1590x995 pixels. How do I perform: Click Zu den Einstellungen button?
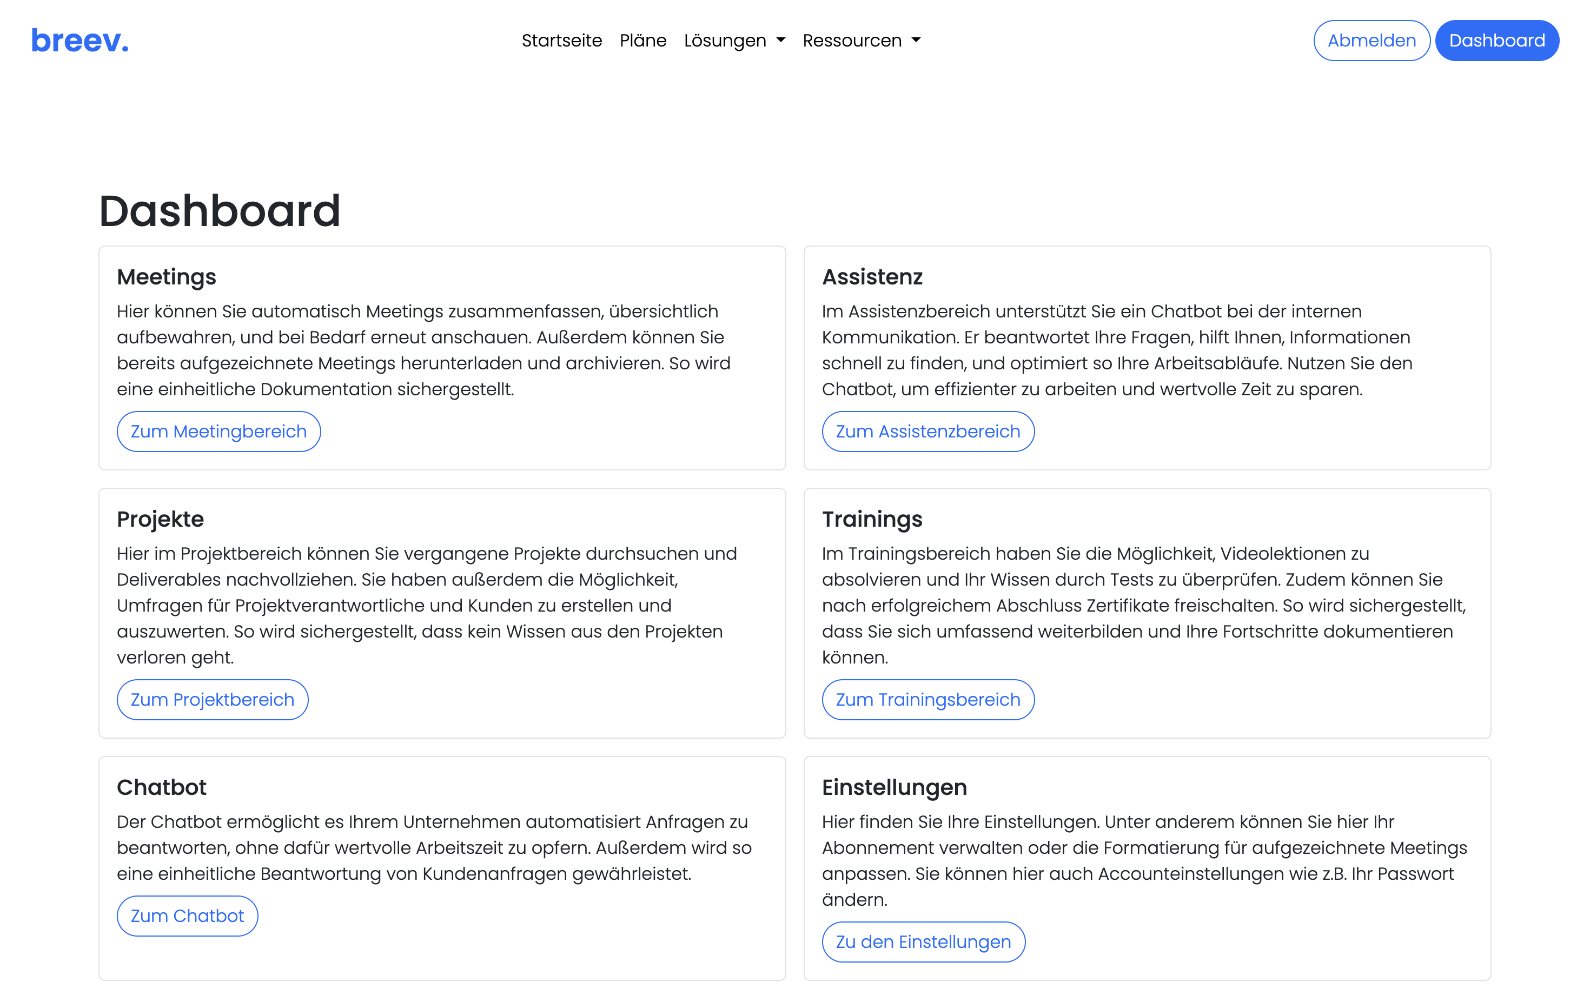tap(924, 942)
